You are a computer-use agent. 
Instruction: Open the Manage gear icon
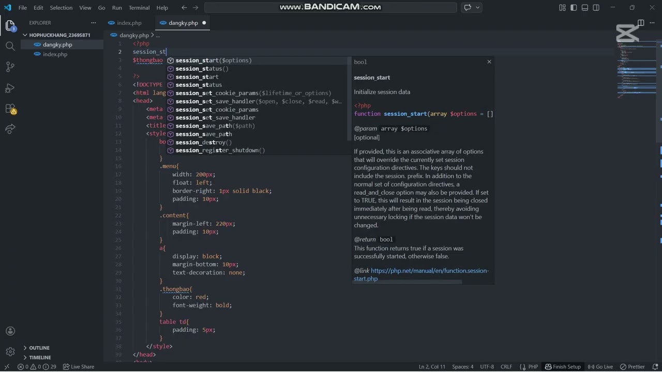[10, 352]
